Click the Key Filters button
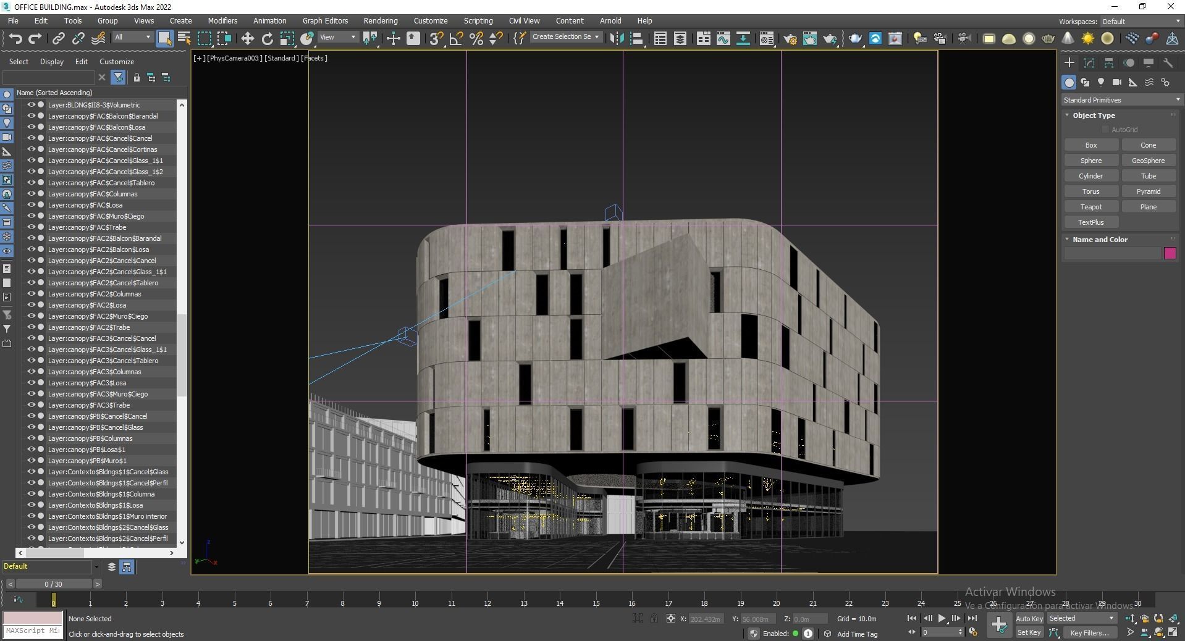 pyautogui.click(x=1090, y=632)
